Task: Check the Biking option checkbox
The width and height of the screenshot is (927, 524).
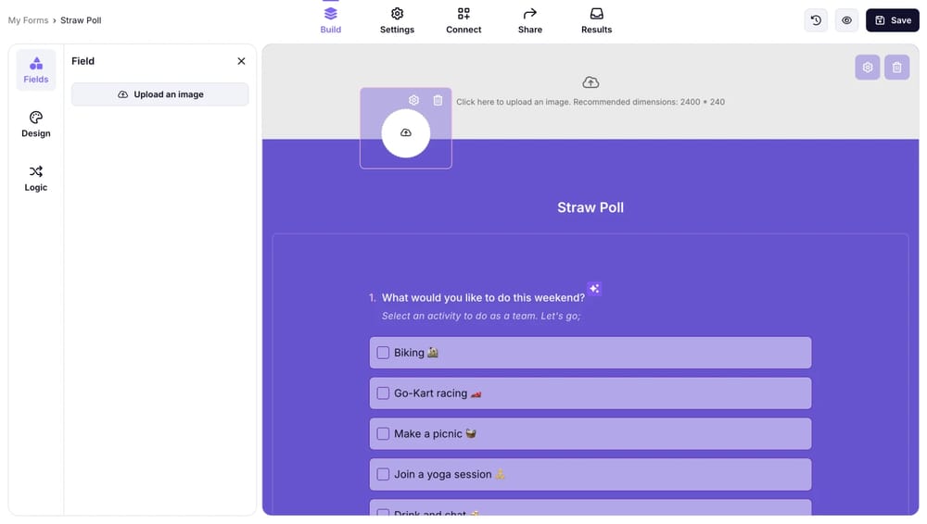Action: pos(383,353)
